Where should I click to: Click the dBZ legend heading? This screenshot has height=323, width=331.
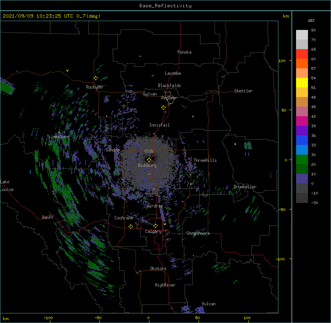click(311, 21)
